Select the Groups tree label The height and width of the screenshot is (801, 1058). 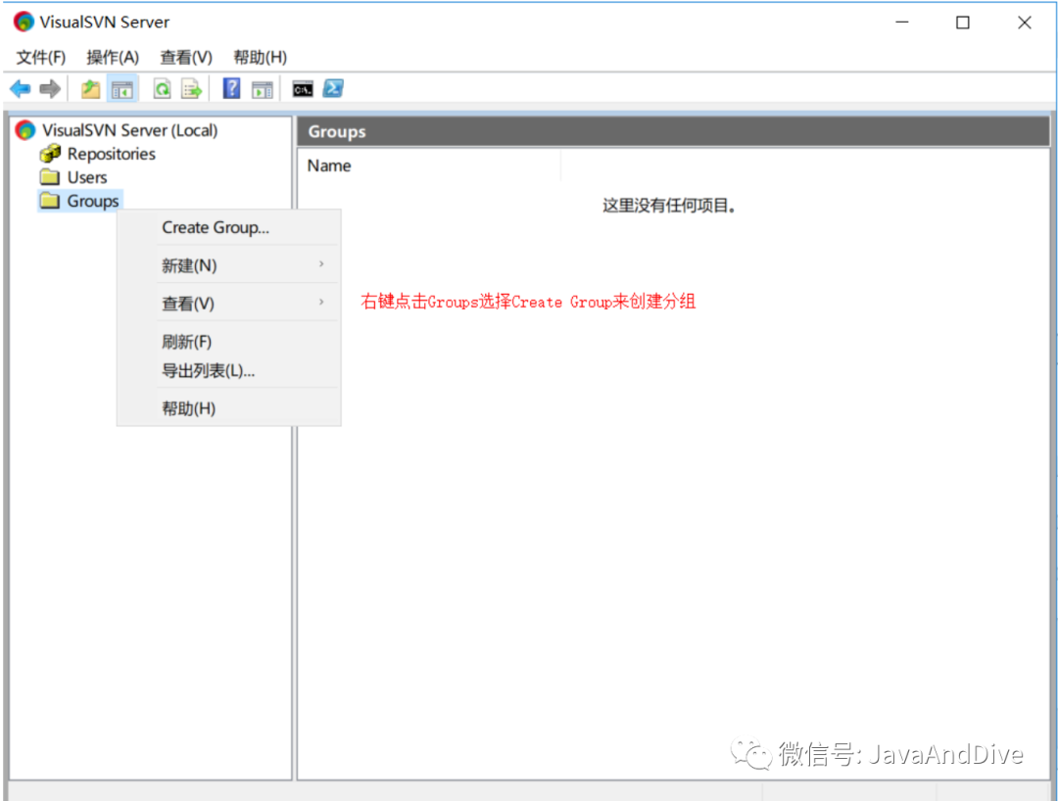coord(93,201)
